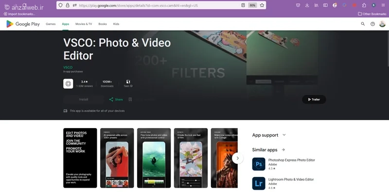This screenshot has height=192, width=389.
Task: Switch to the Books tab
Action: click(x=103, y=24)
